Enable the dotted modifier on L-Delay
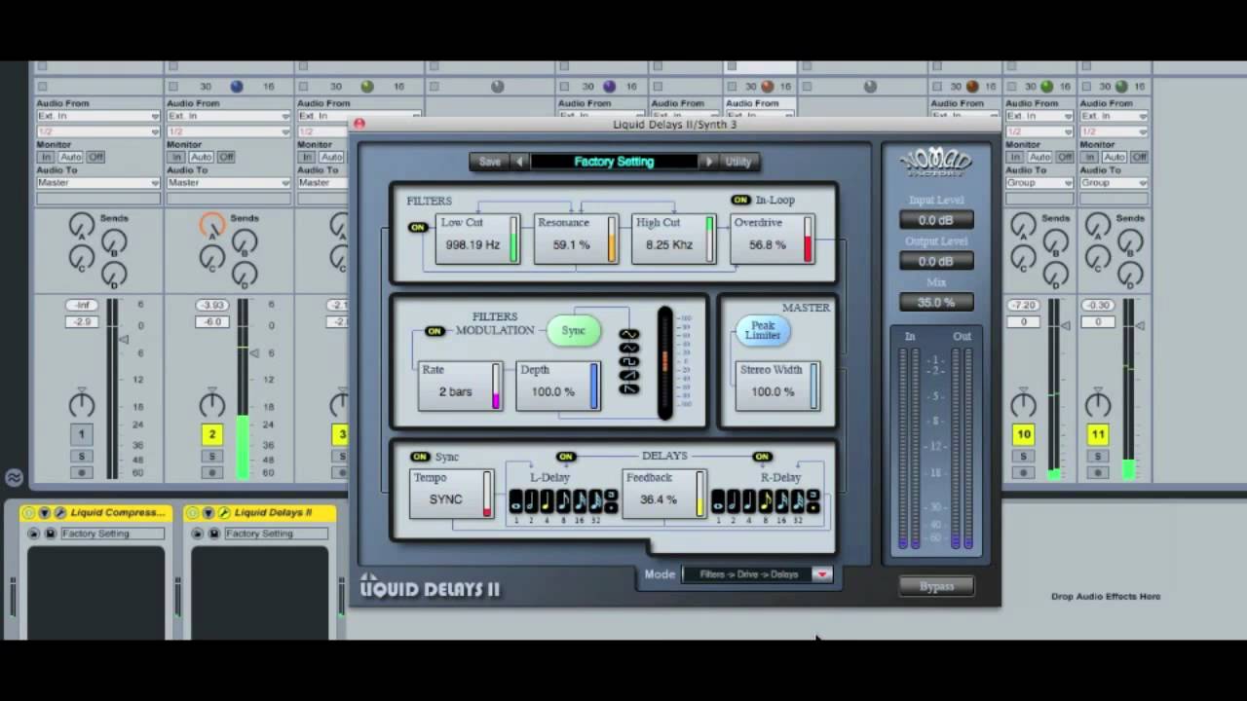 pos(611,507)
